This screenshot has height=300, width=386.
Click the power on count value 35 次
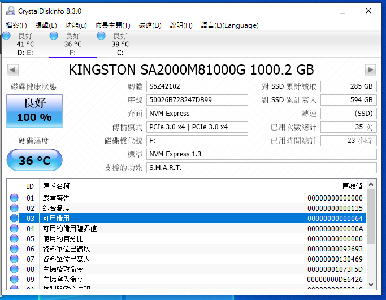point(349,127)
